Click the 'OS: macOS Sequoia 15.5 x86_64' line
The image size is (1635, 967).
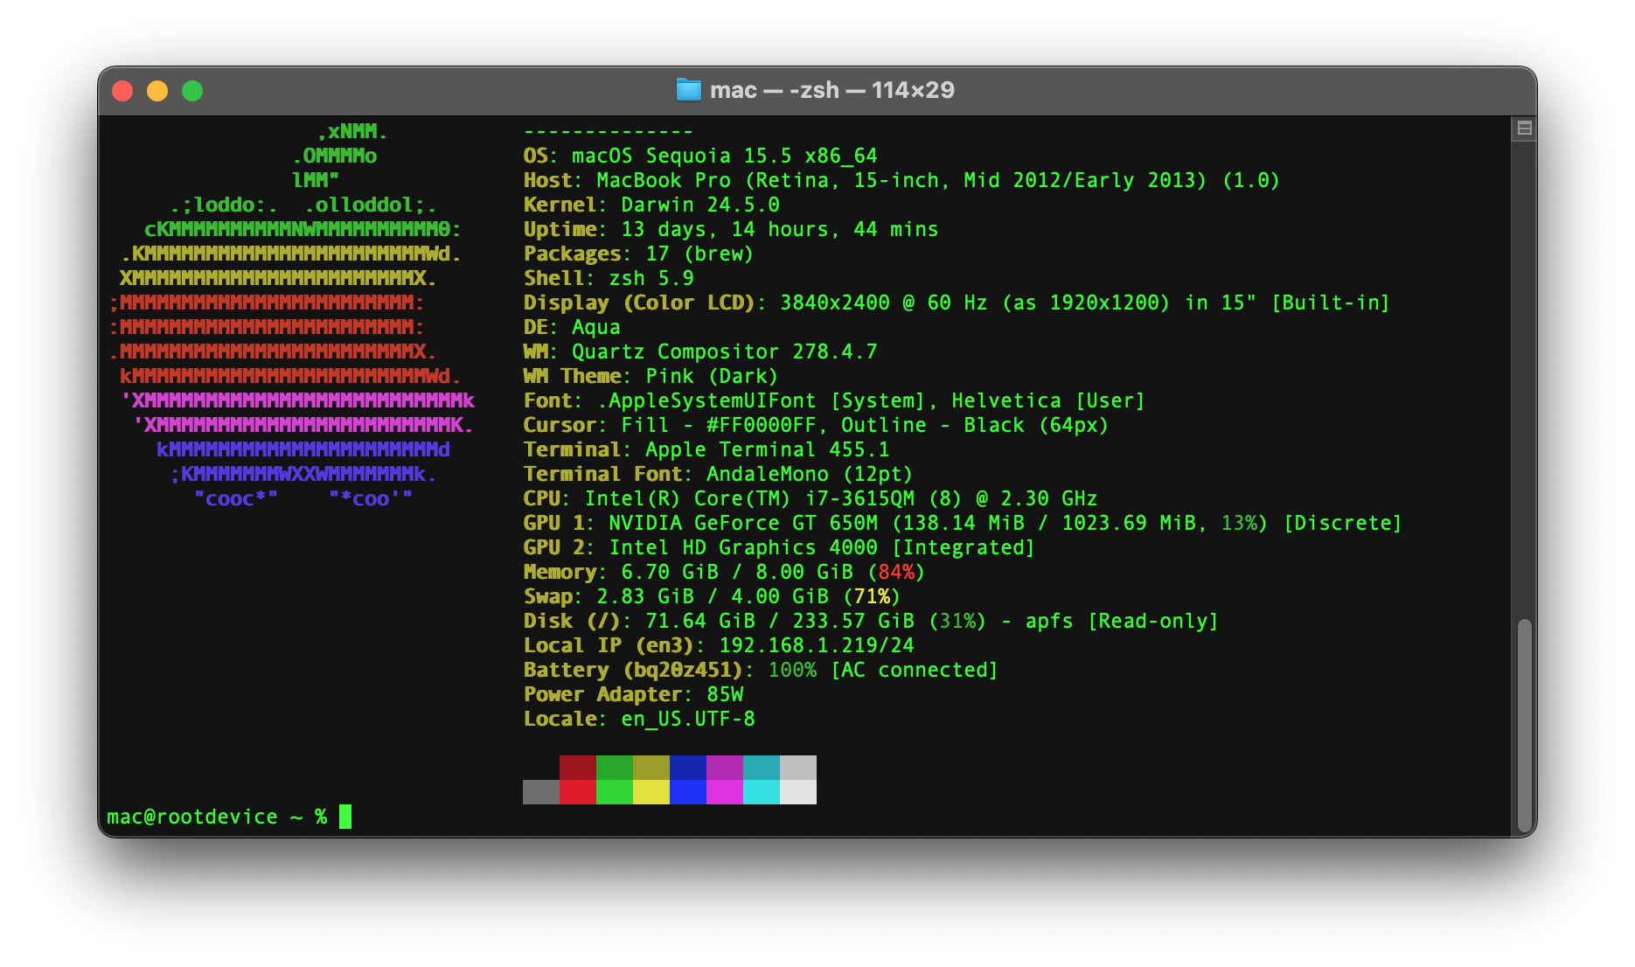[x=700, y=156]
